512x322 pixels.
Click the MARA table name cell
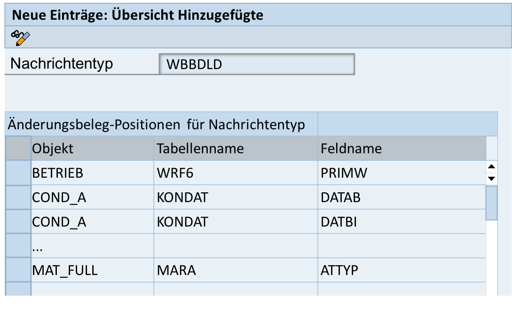tap(236, 270)
